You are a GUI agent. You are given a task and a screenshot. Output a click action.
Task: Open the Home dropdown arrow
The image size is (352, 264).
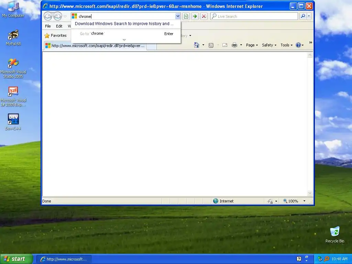(x=203, y=45)
